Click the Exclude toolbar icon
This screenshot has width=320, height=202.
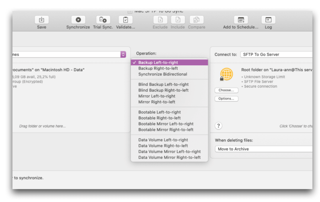pyautogui.click(x=160, y=20)
